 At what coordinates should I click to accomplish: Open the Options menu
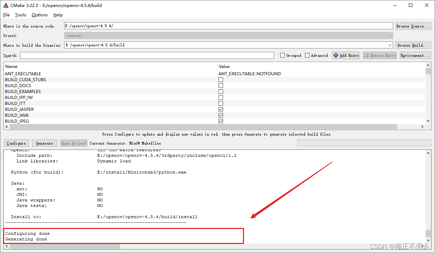39,15
